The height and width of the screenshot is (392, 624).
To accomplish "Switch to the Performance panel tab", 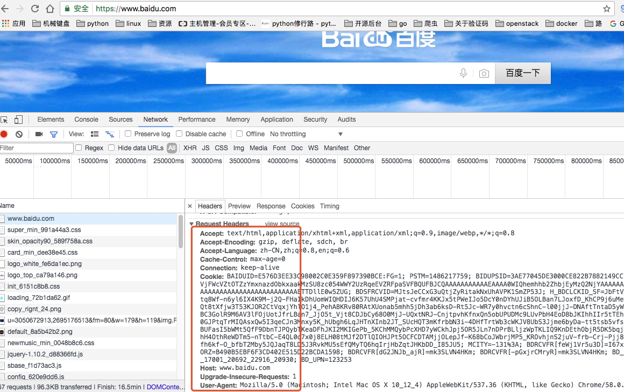I will pos(196,120).
